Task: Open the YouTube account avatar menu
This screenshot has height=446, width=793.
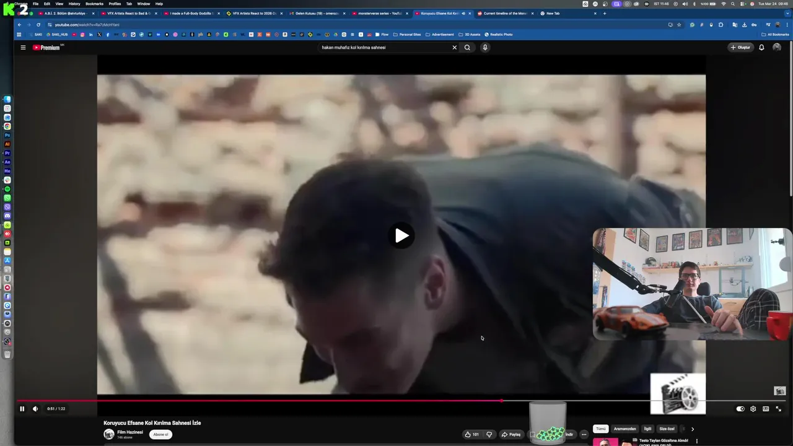Action: tap(777, 47)
